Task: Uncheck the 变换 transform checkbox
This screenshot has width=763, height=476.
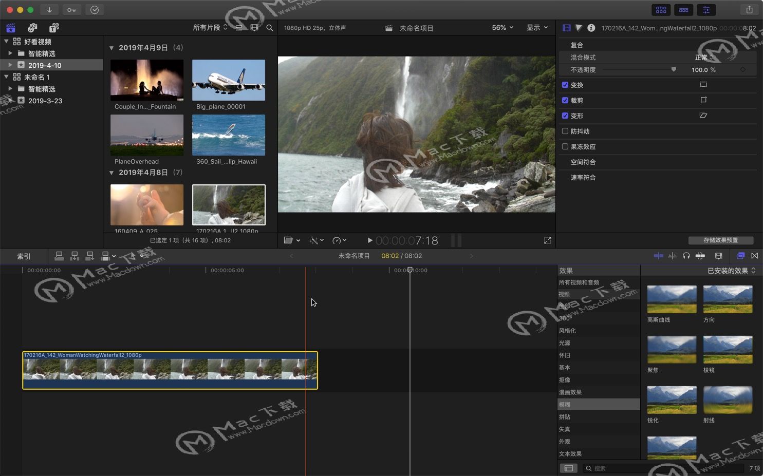Action: [x=565, y=85]
